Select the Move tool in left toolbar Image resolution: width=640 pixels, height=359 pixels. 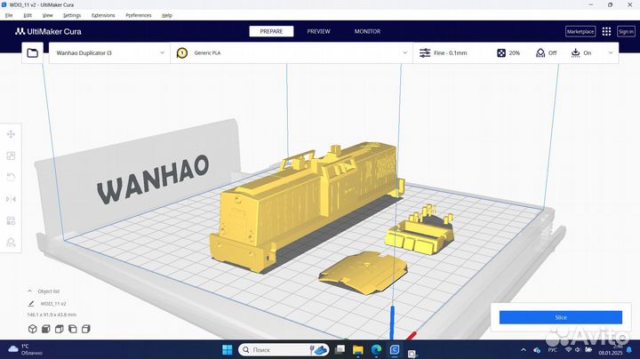tap(11, 134)
